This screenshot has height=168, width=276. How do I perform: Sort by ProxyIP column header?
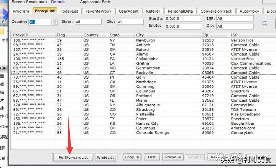pyautogui.click(x=33, y=35)
